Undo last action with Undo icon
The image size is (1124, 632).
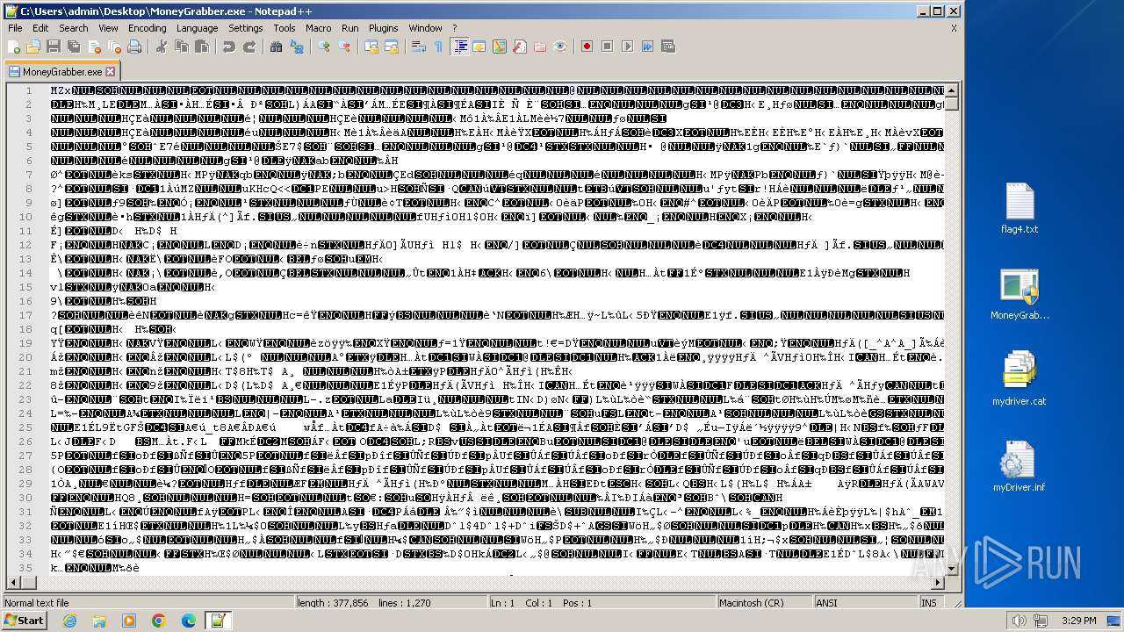point(228,47)
